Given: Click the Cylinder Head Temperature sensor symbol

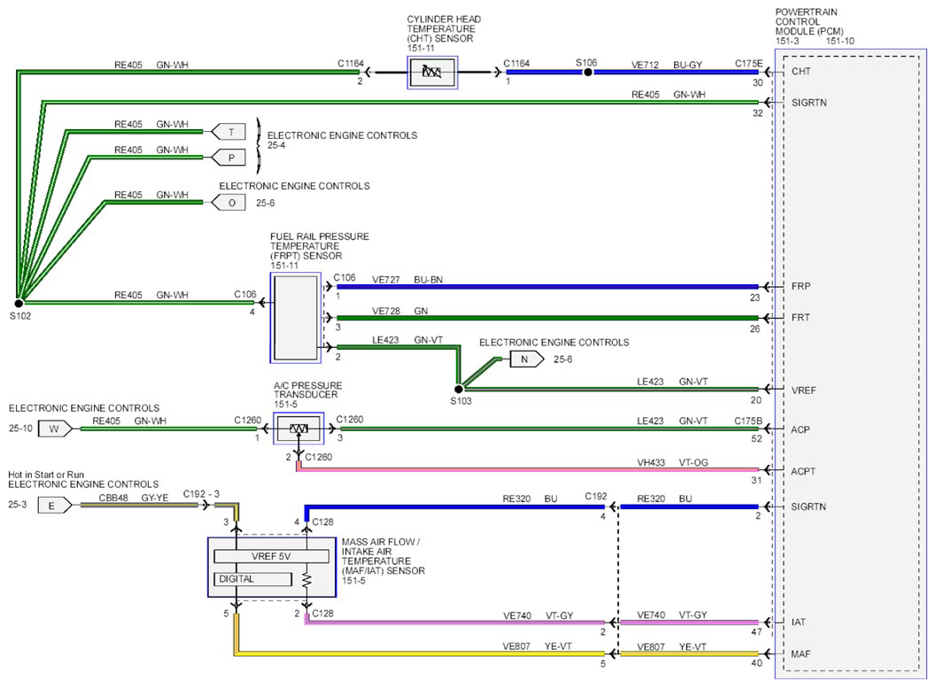Looking at the screenshot, I should 432,73.
